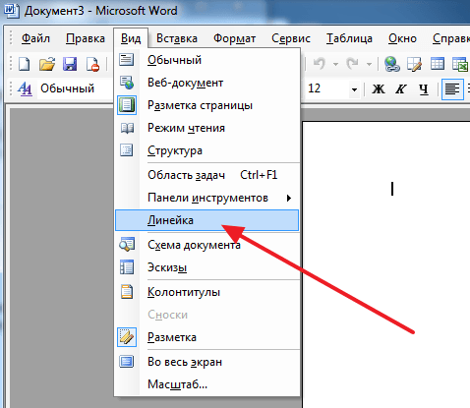Click inside the white document page
Image resolution: width=470 pixels, height=408 pixels.
tap(385, 264)
